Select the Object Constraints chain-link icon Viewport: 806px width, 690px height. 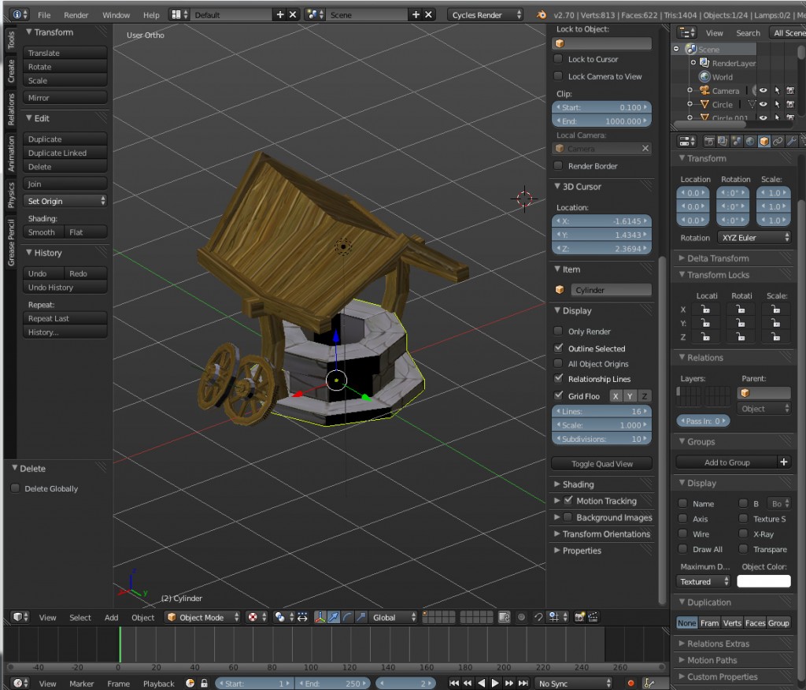pos(777,142)
